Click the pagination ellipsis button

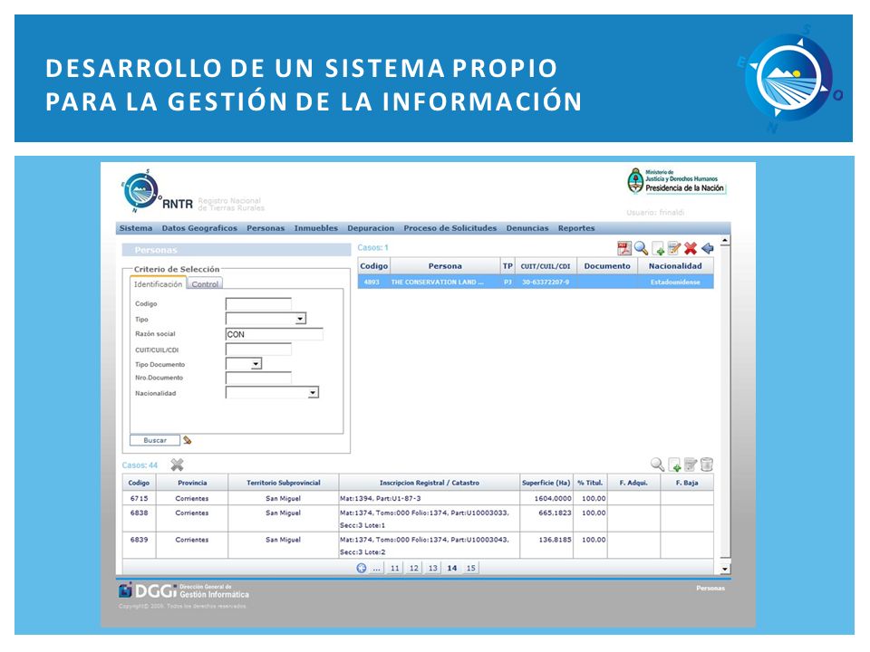[x=377, y=568]
